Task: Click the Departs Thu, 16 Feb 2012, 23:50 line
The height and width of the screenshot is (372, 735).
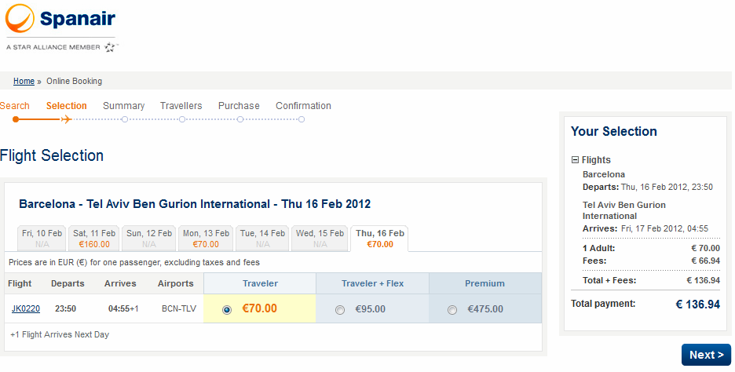Action: click(647, 187)
